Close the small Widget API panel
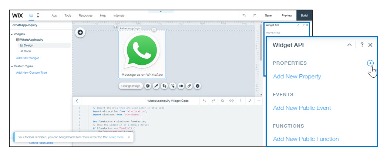Image resolution: width=387 pixels, height=162 pixels. pos(307,25)
